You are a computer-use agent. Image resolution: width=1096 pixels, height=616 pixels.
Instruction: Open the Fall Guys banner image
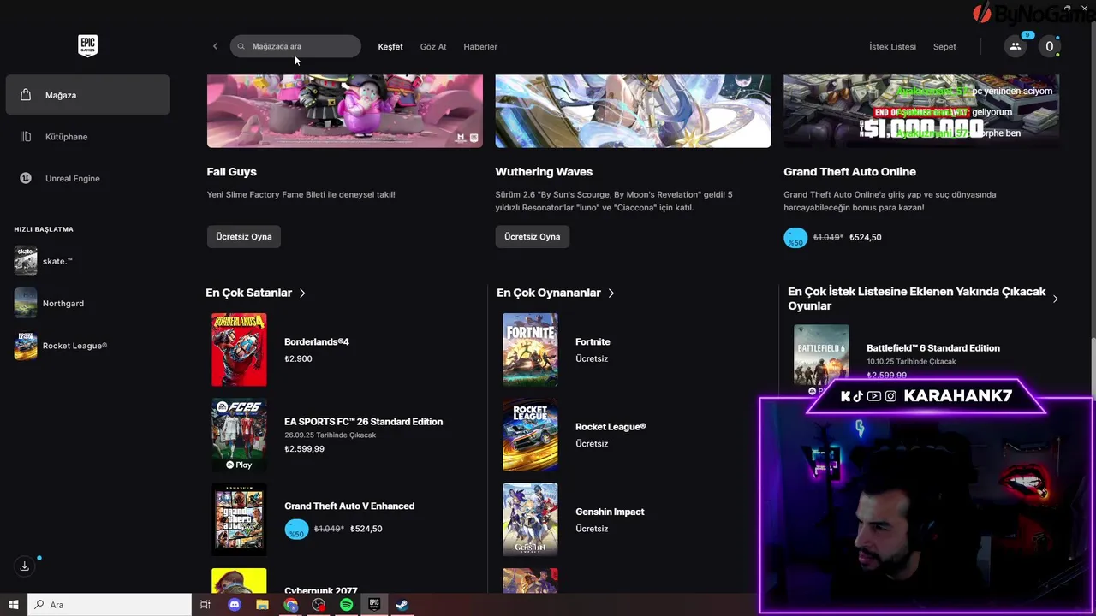(x=345, y=111)
